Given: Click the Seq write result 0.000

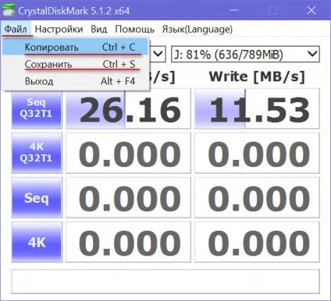Looking at the screenshot, I should point(257,197).
